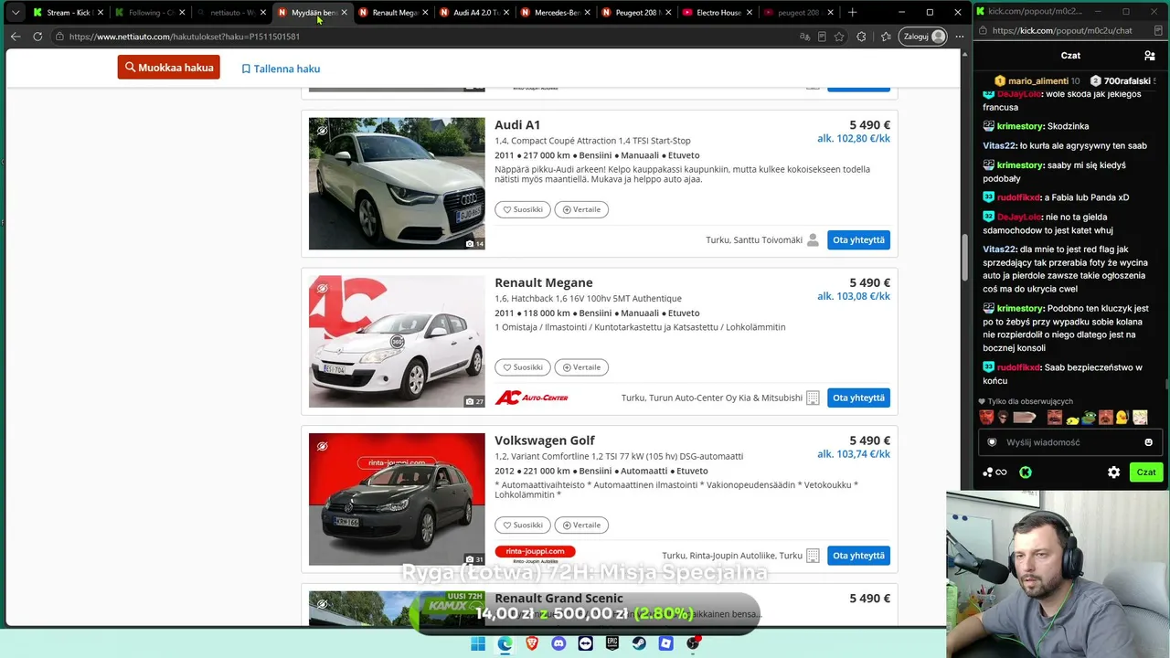Switch to the Electro House tab
This screenshot has height=658, width=1170.
point(718,13)
